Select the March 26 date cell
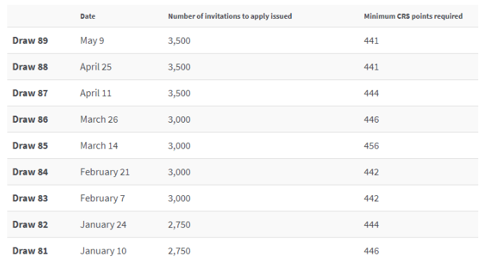 click(99, 120)
